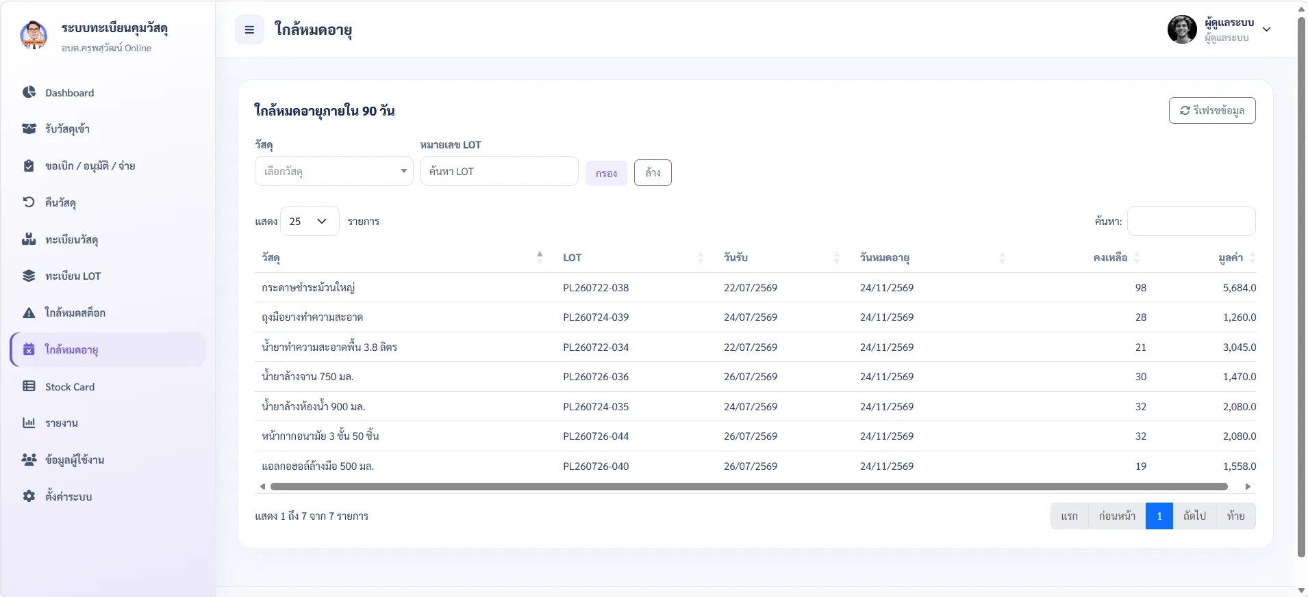Click the page vertical scrollbar
This screenshot has width=1308, height=597.
[x=1301, y=287]
